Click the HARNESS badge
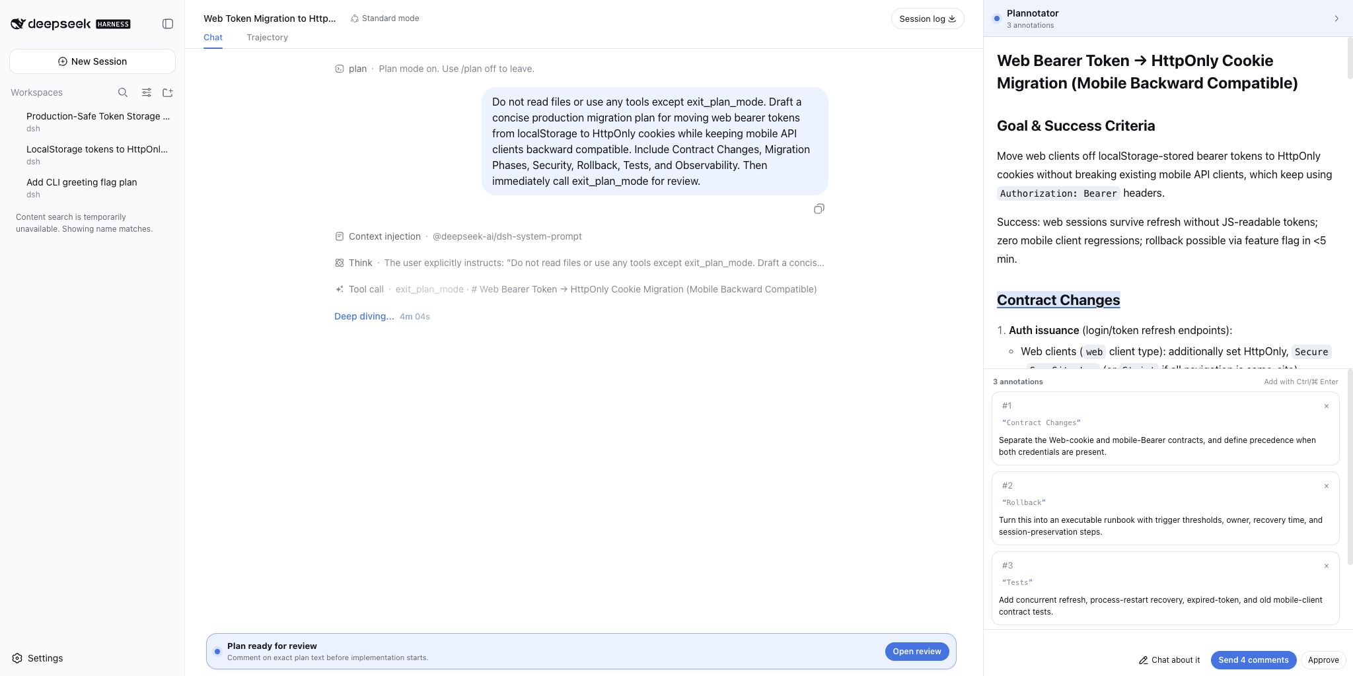This screenshot has height=676, width=1353. [x=113, y=24]
